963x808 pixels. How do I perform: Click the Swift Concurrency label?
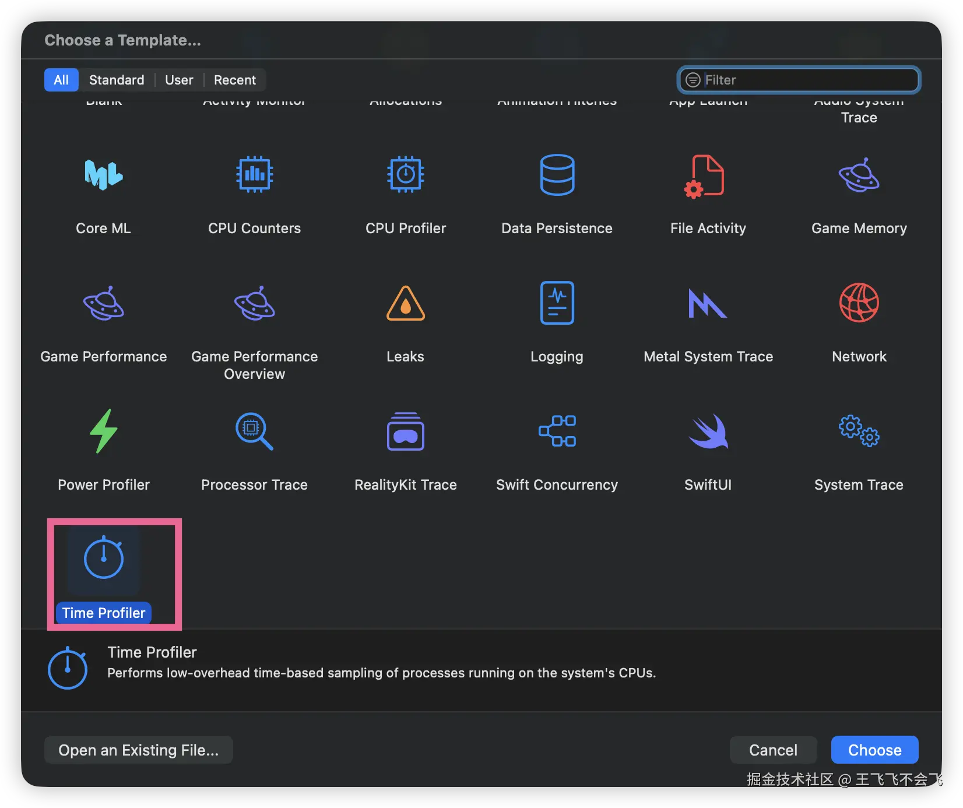click(557, 484)
